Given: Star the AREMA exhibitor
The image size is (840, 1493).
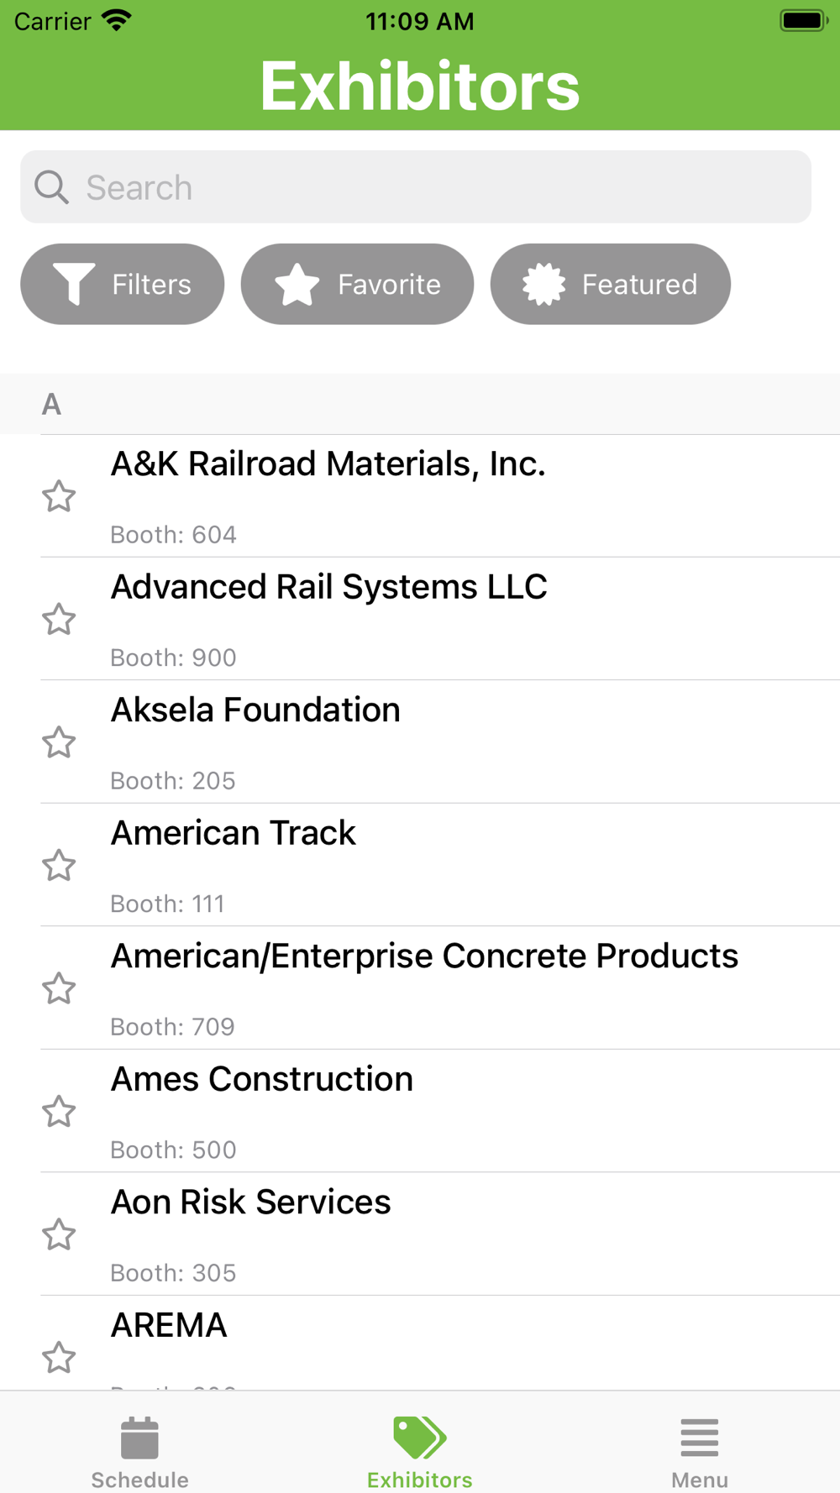Looking at the screenshot, I should click(59, 1357).
